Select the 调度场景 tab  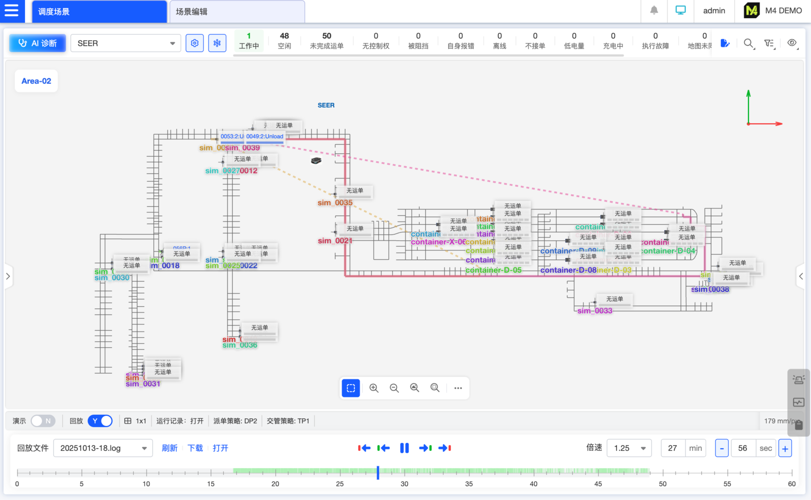pos(99,11)
